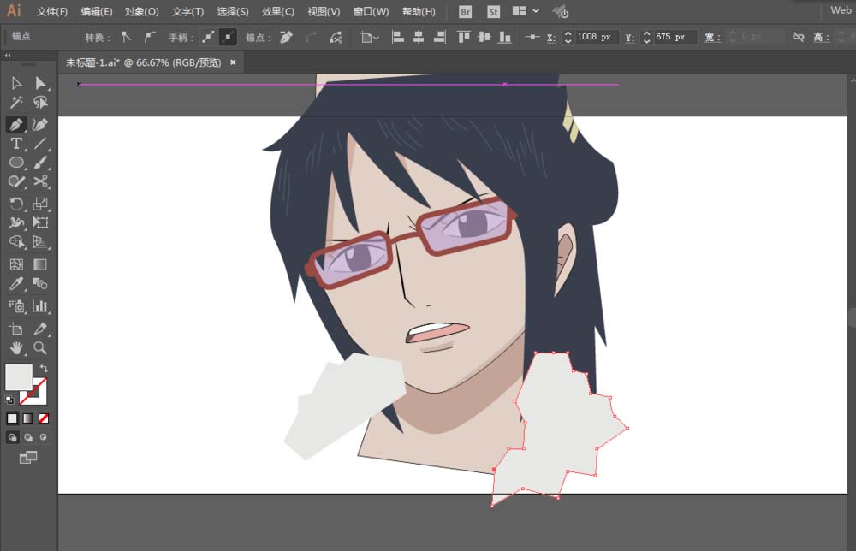Screen dimensions: 856x551
Task: Swap fill and stroke colors
Action: [45, 368]
